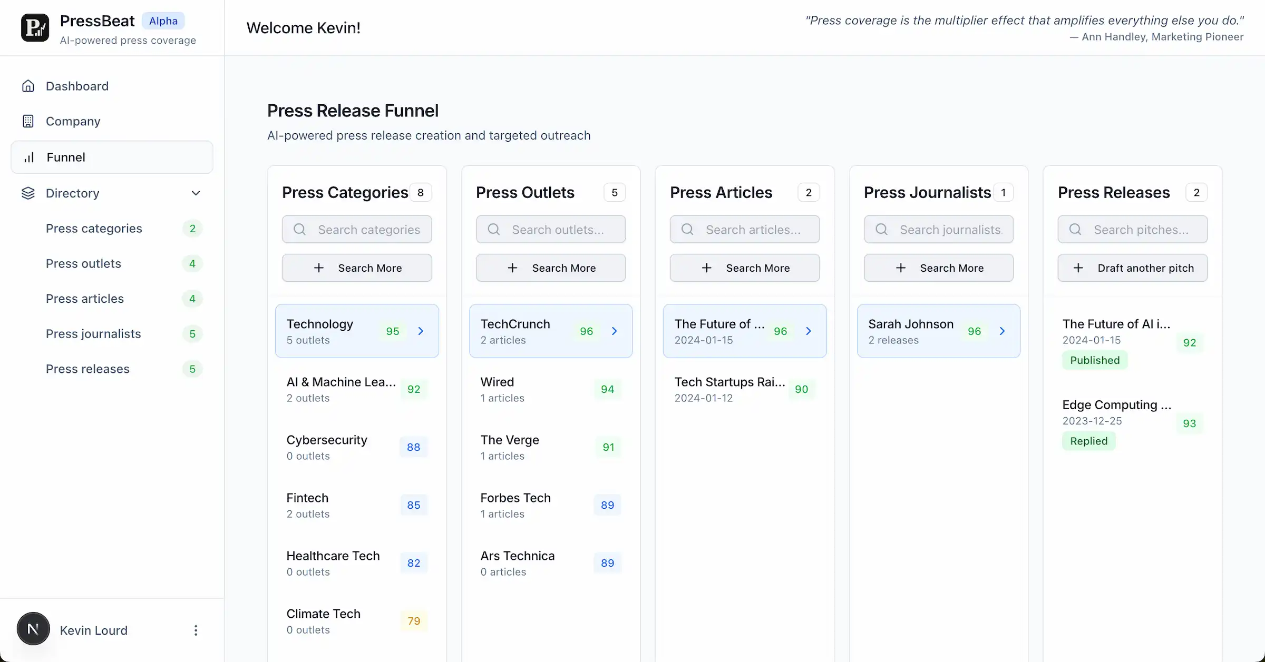Click Search More under Press Categories
This screenshot has height=662, width=1265.
357,268
